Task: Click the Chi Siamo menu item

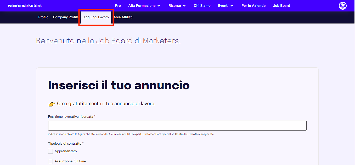Action: pos(202,5)
